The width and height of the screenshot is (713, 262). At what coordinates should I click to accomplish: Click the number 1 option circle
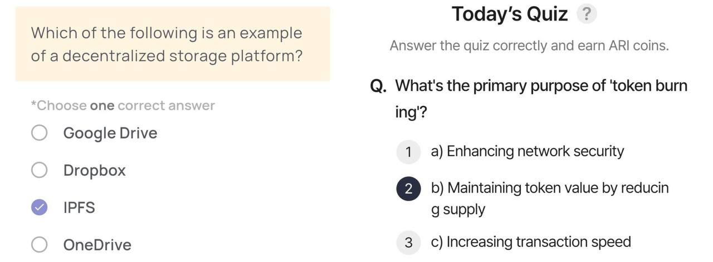408,152
